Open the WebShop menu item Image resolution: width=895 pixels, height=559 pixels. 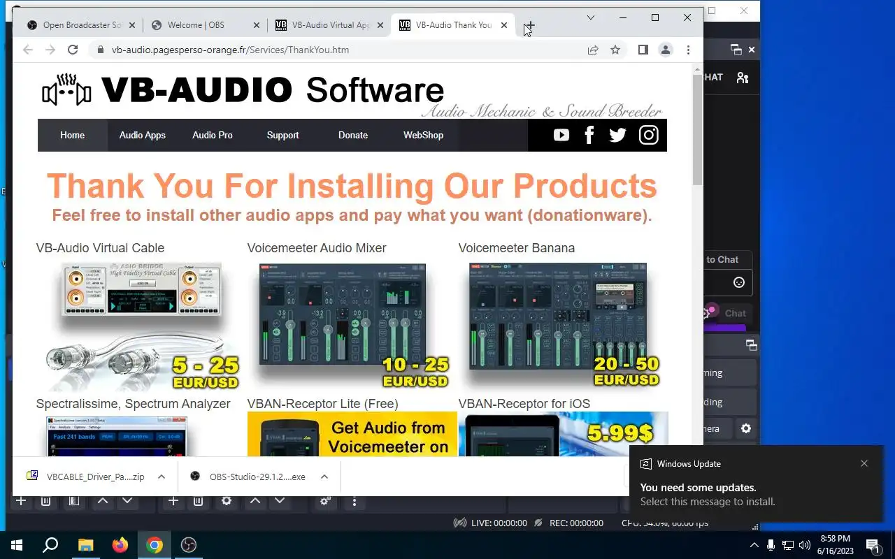[x=423, y=135]
